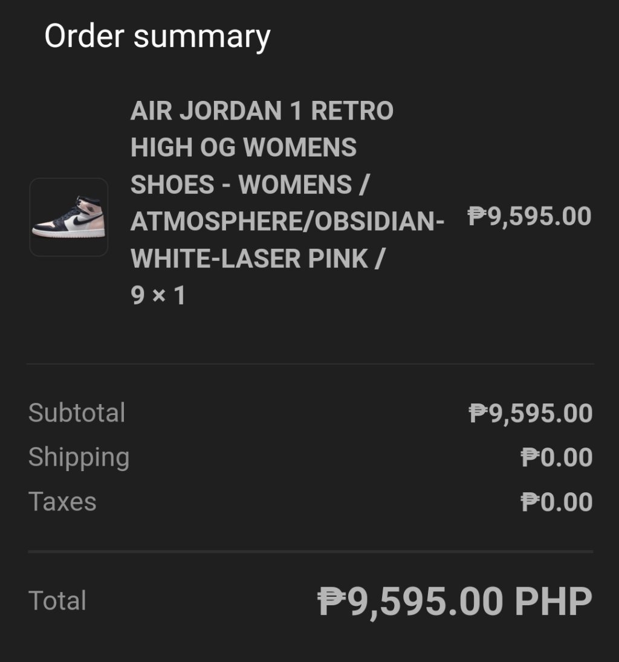Click the divider line above Total
The width and height of the screenshot is (619, 662).
(x=309, y=551)
